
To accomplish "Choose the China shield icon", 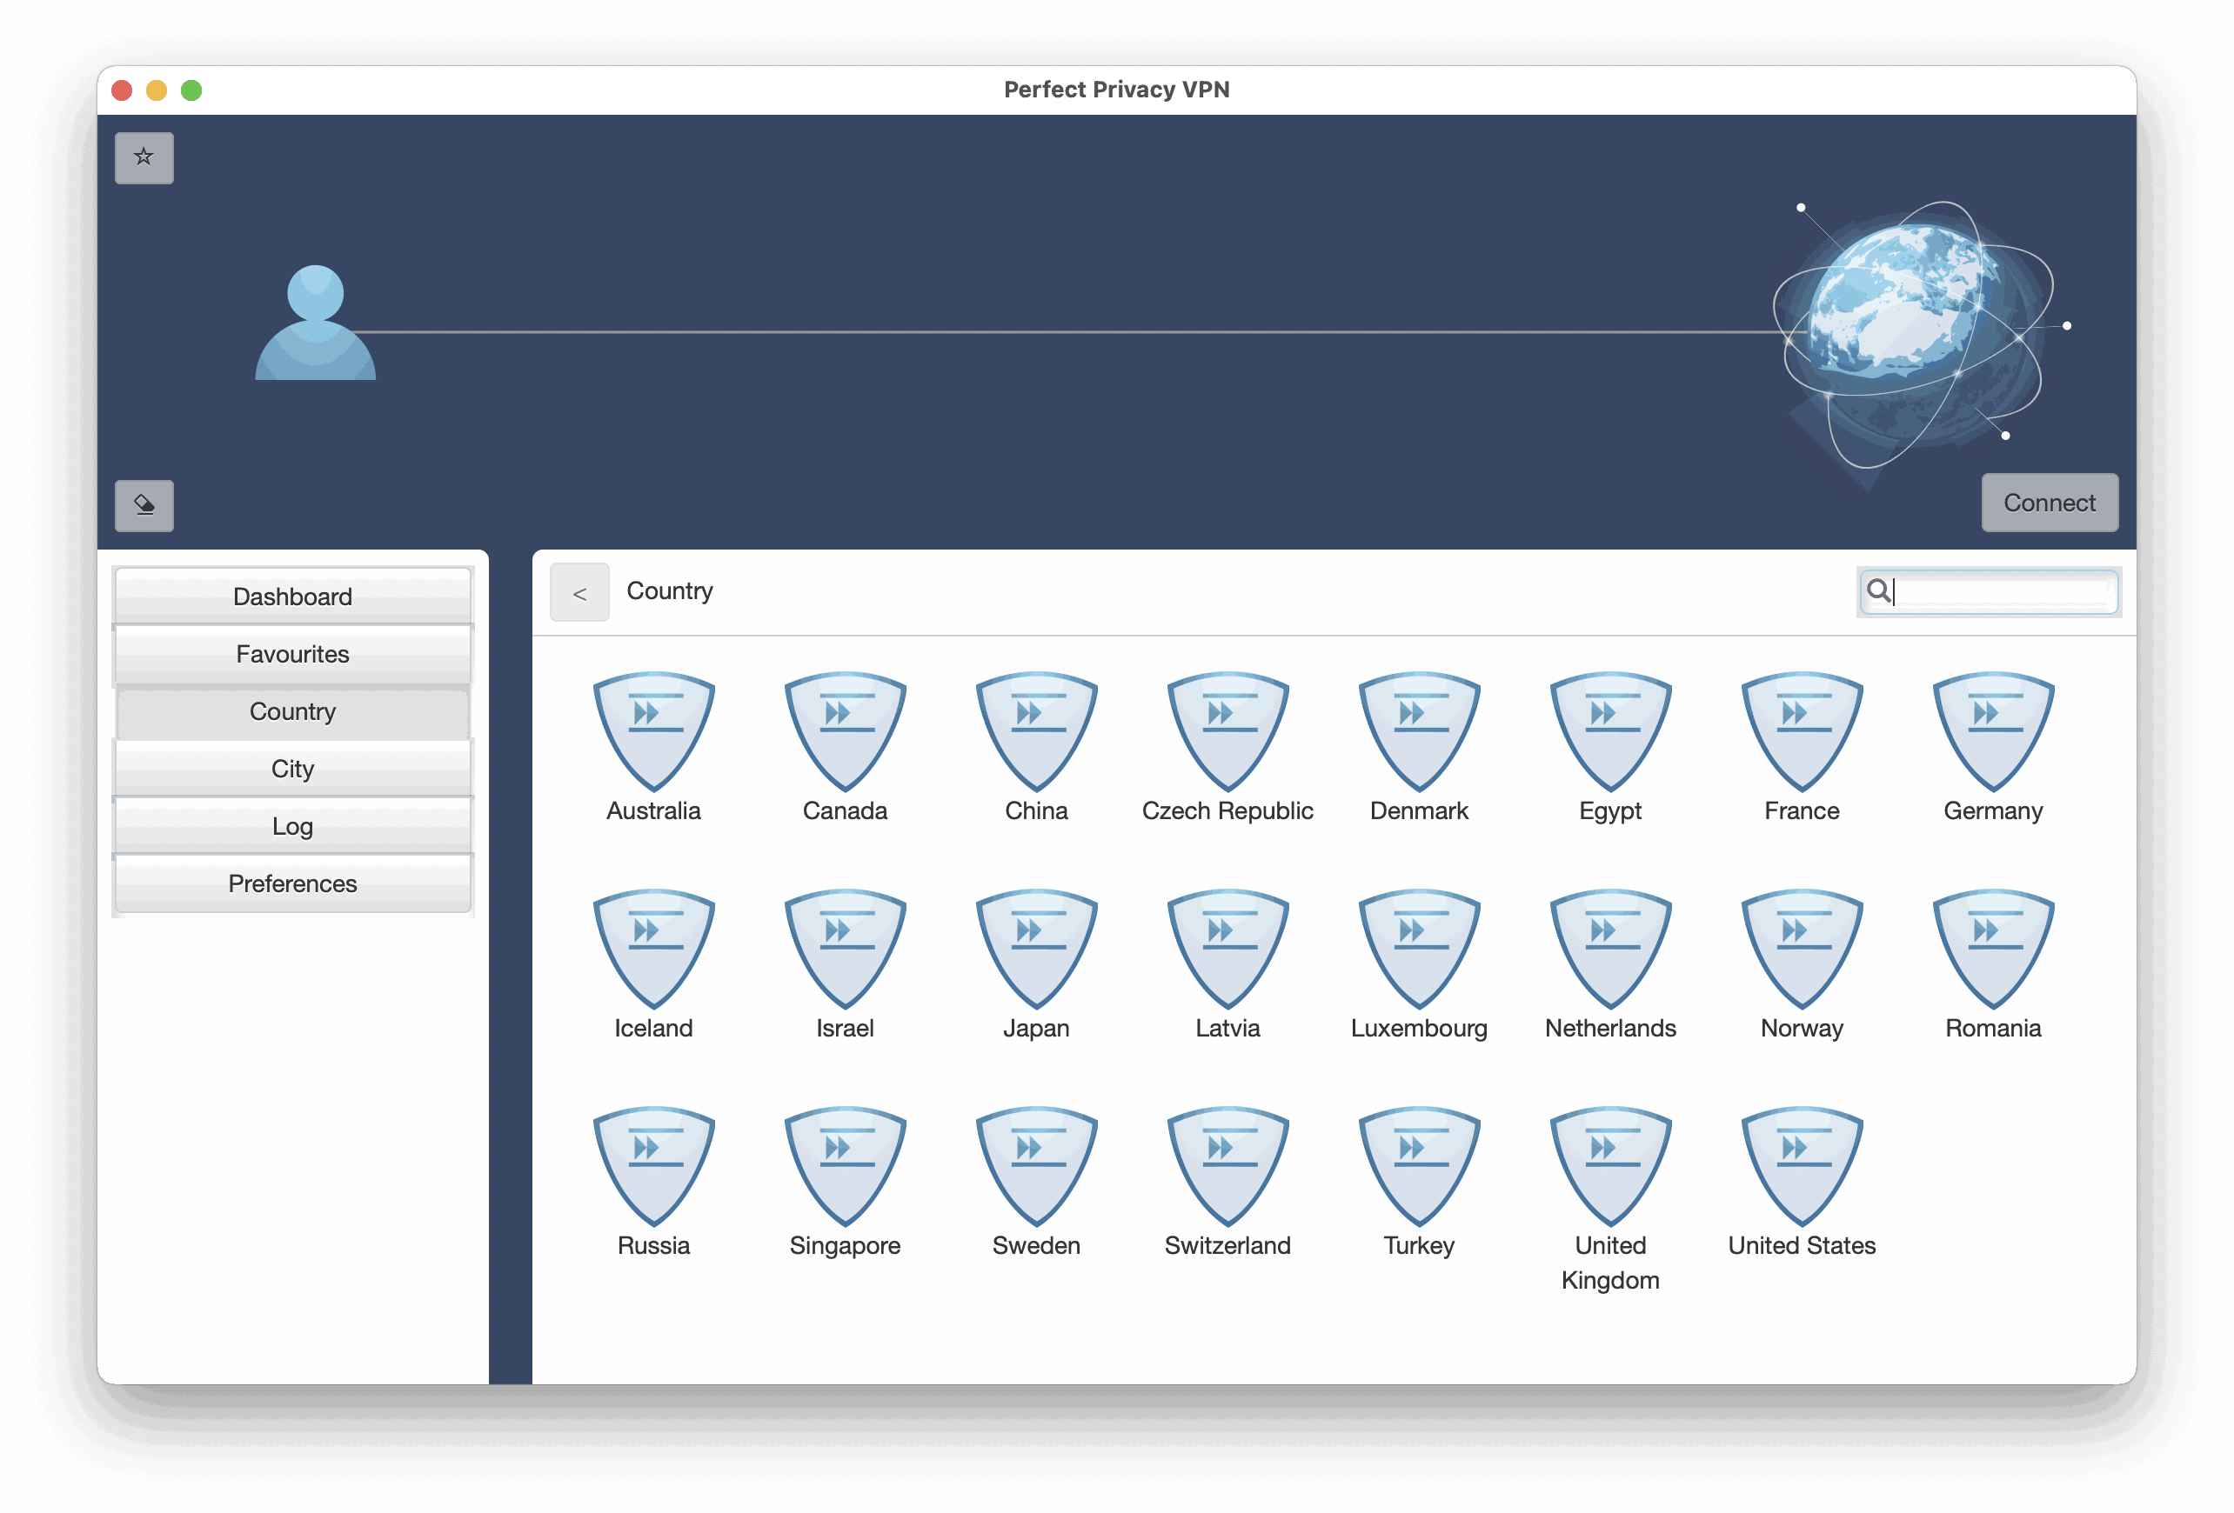I will click(x=1036, y=731).
